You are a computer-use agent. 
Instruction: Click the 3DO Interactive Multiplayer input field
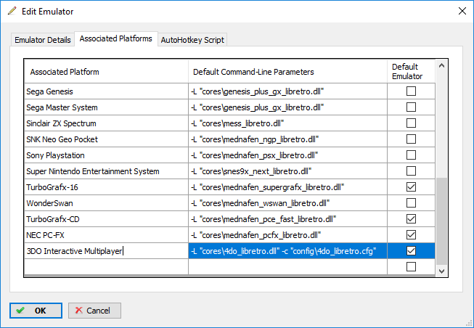pos(106,251)
